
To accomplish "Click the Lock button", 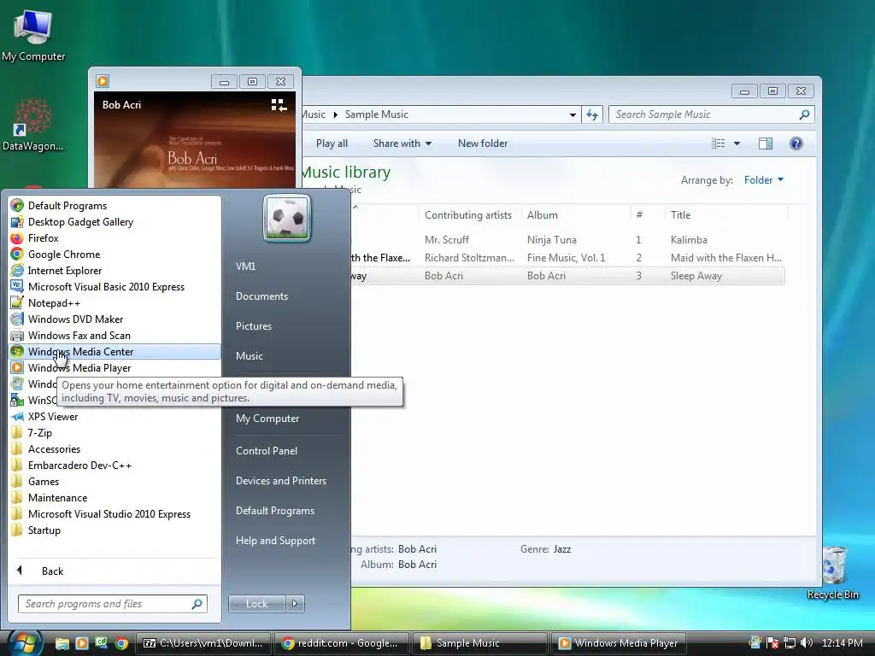I will [x=256, y=604].
